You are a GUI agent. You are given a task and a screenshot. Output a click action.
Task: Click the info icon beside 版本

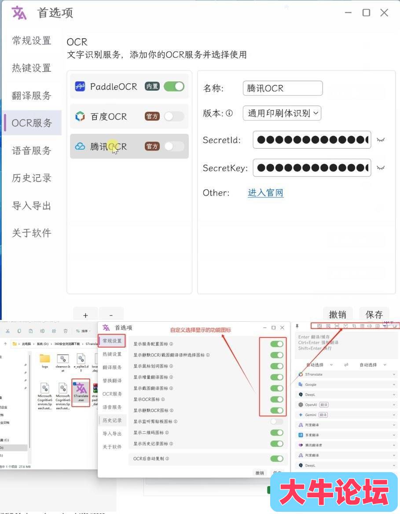[x=230, y=113]
